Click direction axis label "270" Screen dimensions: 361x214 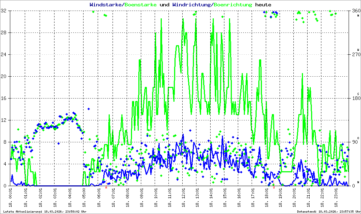click(x=356, y=54)
